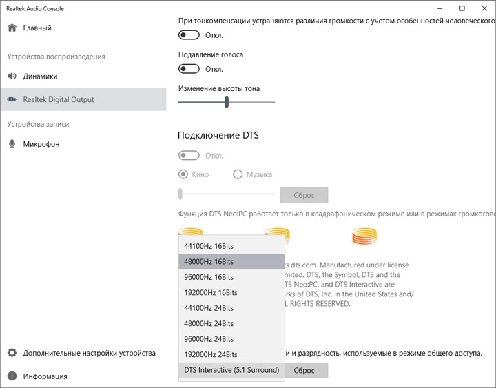
Task: Click the rightmost orange DTS rings icon
Action: pyautogui.click(x=365, y=237)
